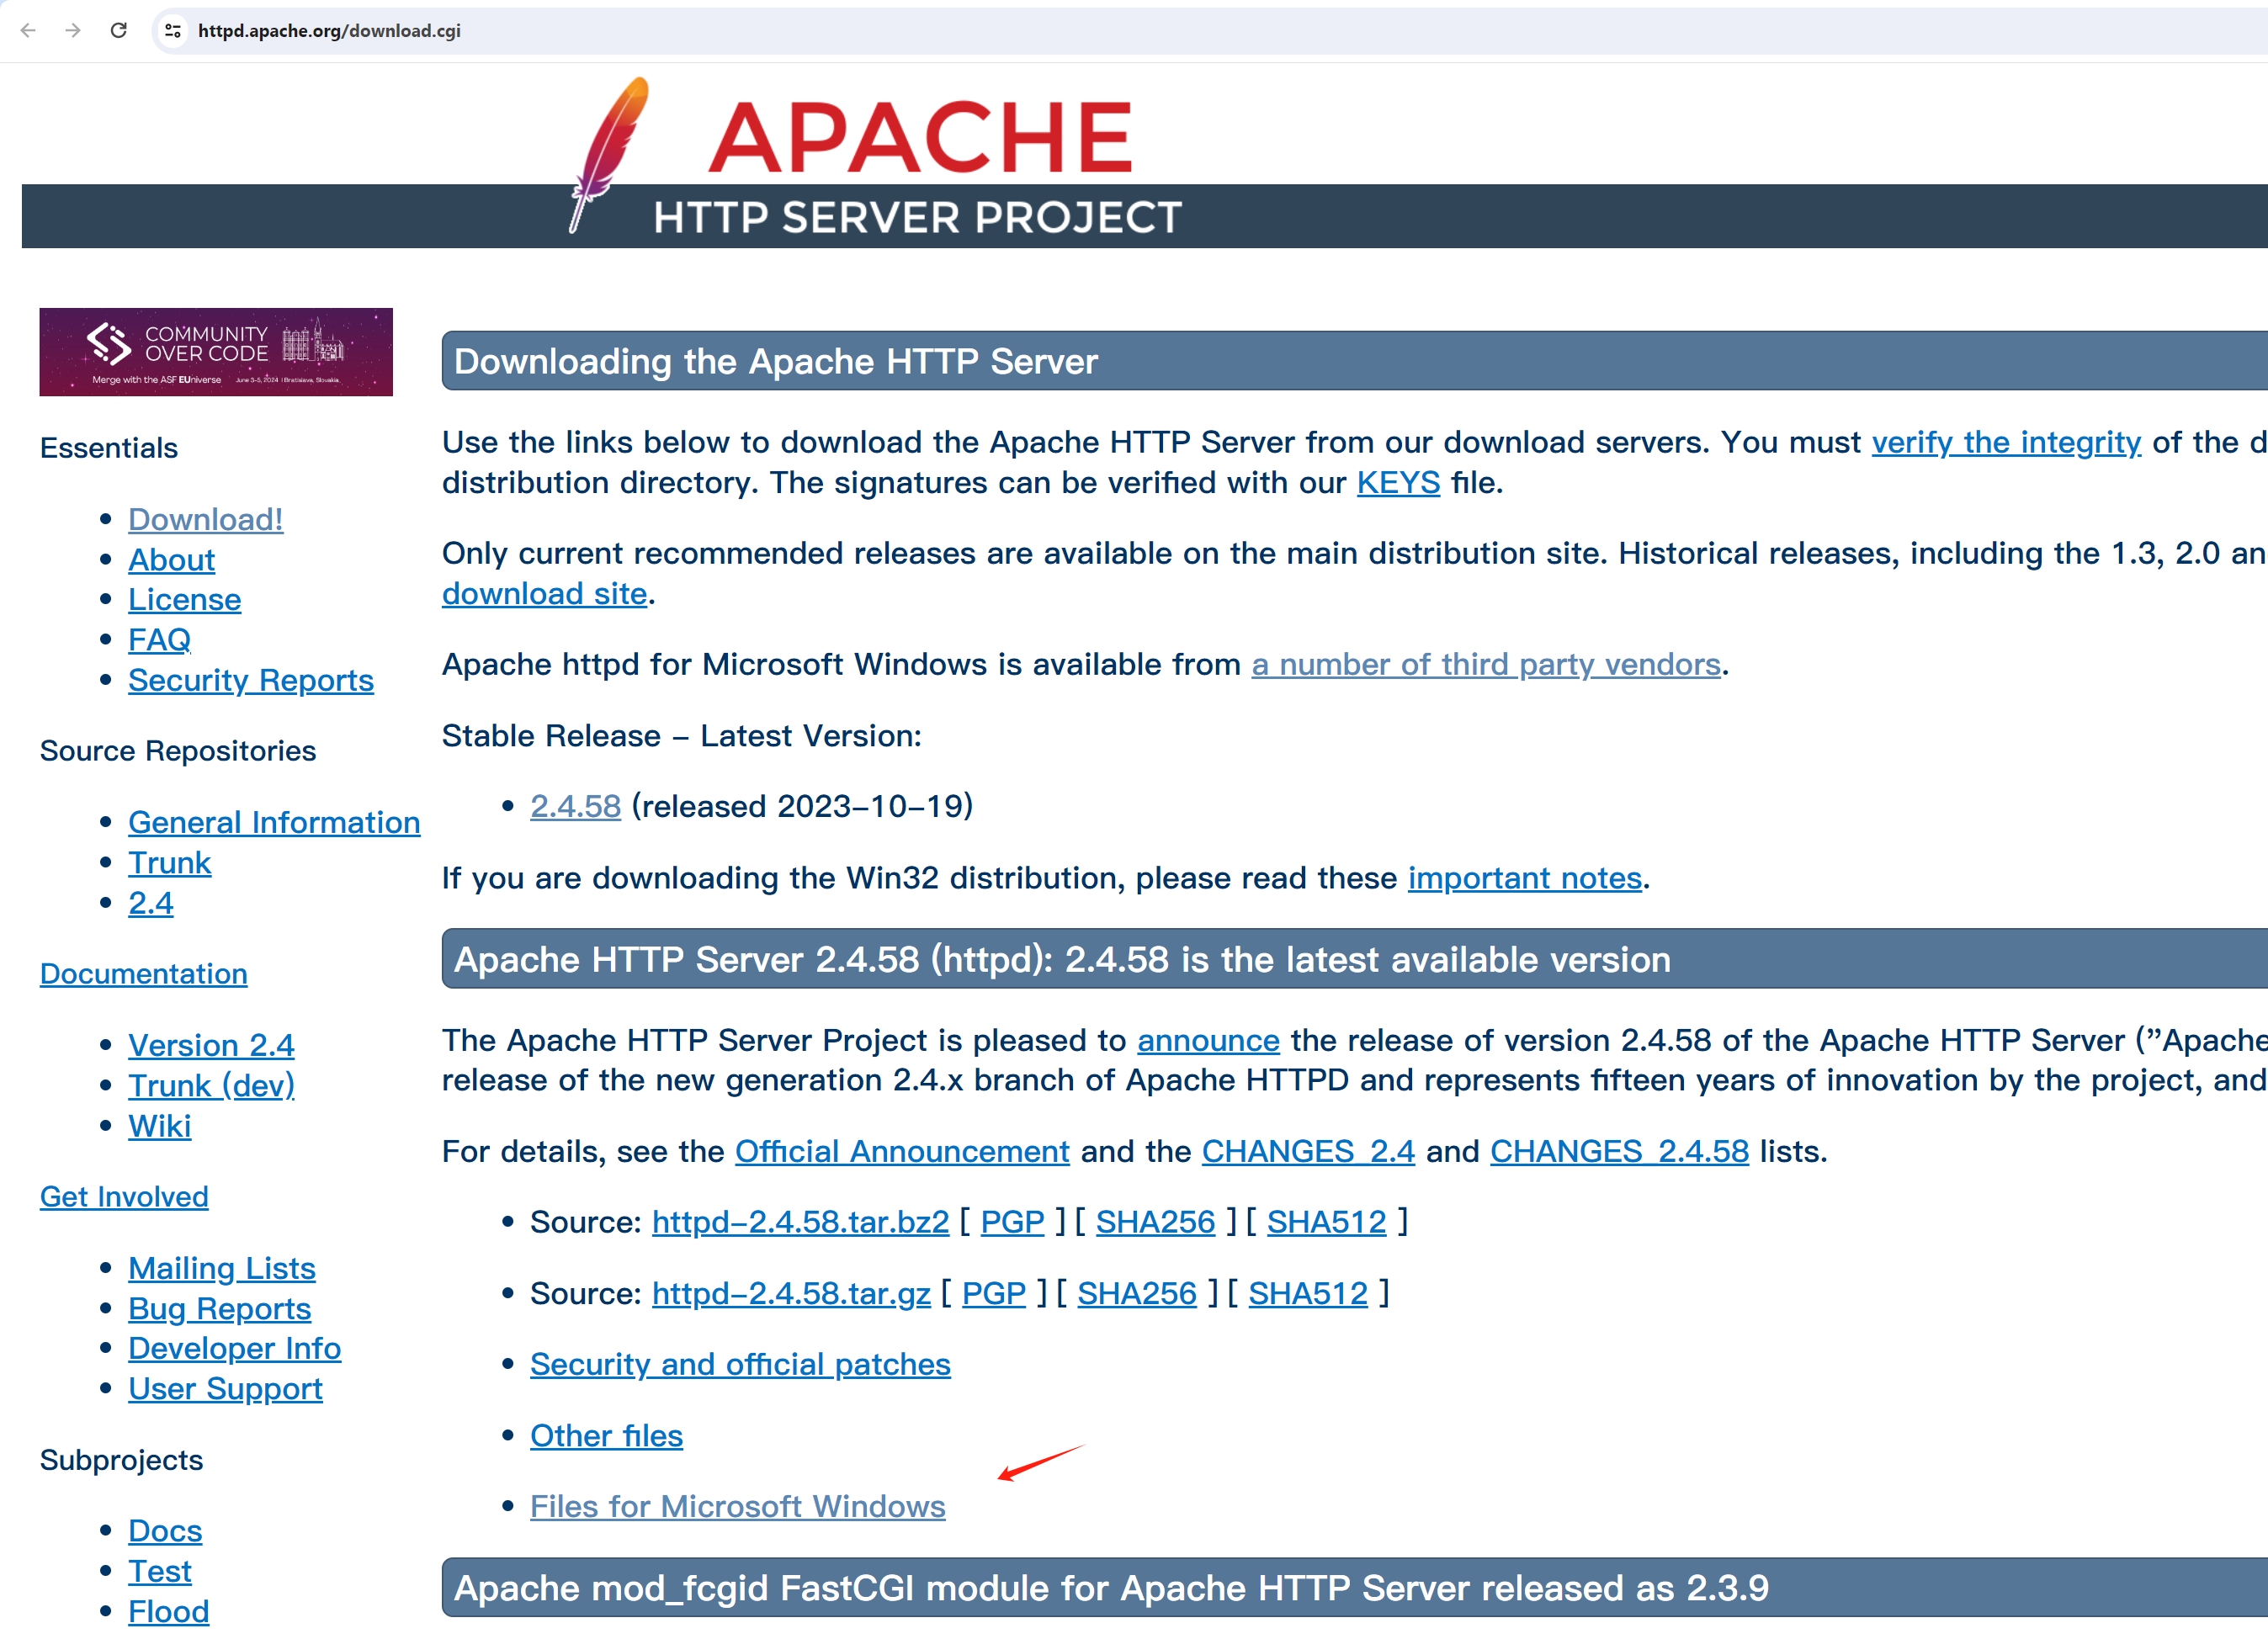The width and height of the screenshot is (2268, 1639).
Task: Open the 2.4.58 stable release link
Action: (575, 806)
